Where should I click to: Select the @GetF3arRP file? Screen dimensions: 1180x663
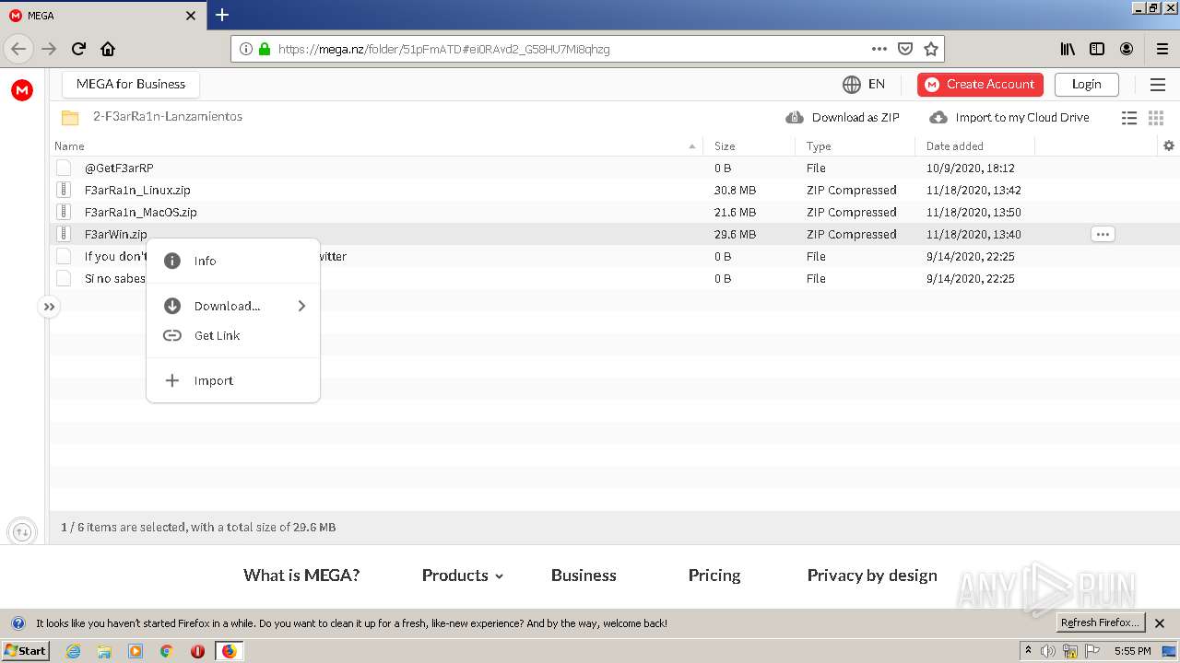[x=614, y=168]
